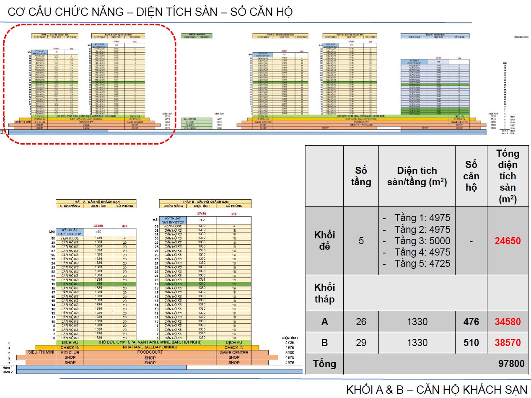
Task: Click the BALLROOM cell in the top overview
Action: click(191, 119)
